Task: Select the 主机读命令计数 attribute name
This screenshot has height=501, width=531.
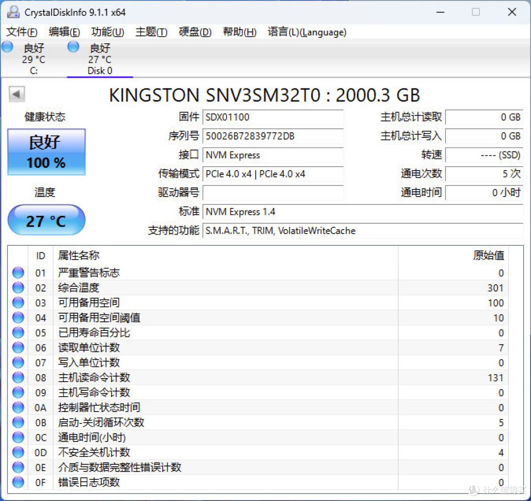Action: point(94,378)
